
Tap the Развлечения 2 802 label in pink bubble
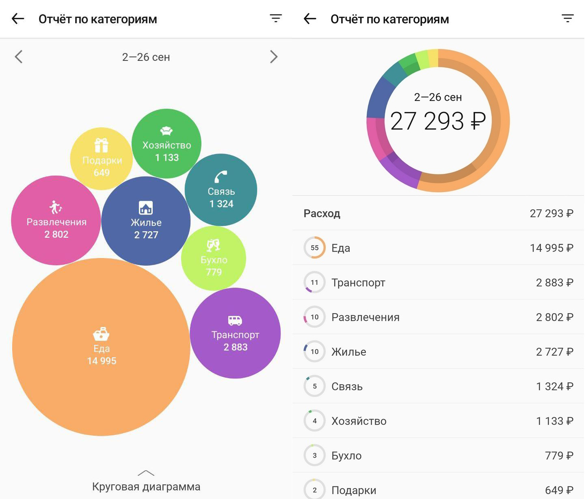tap(56, 228)
